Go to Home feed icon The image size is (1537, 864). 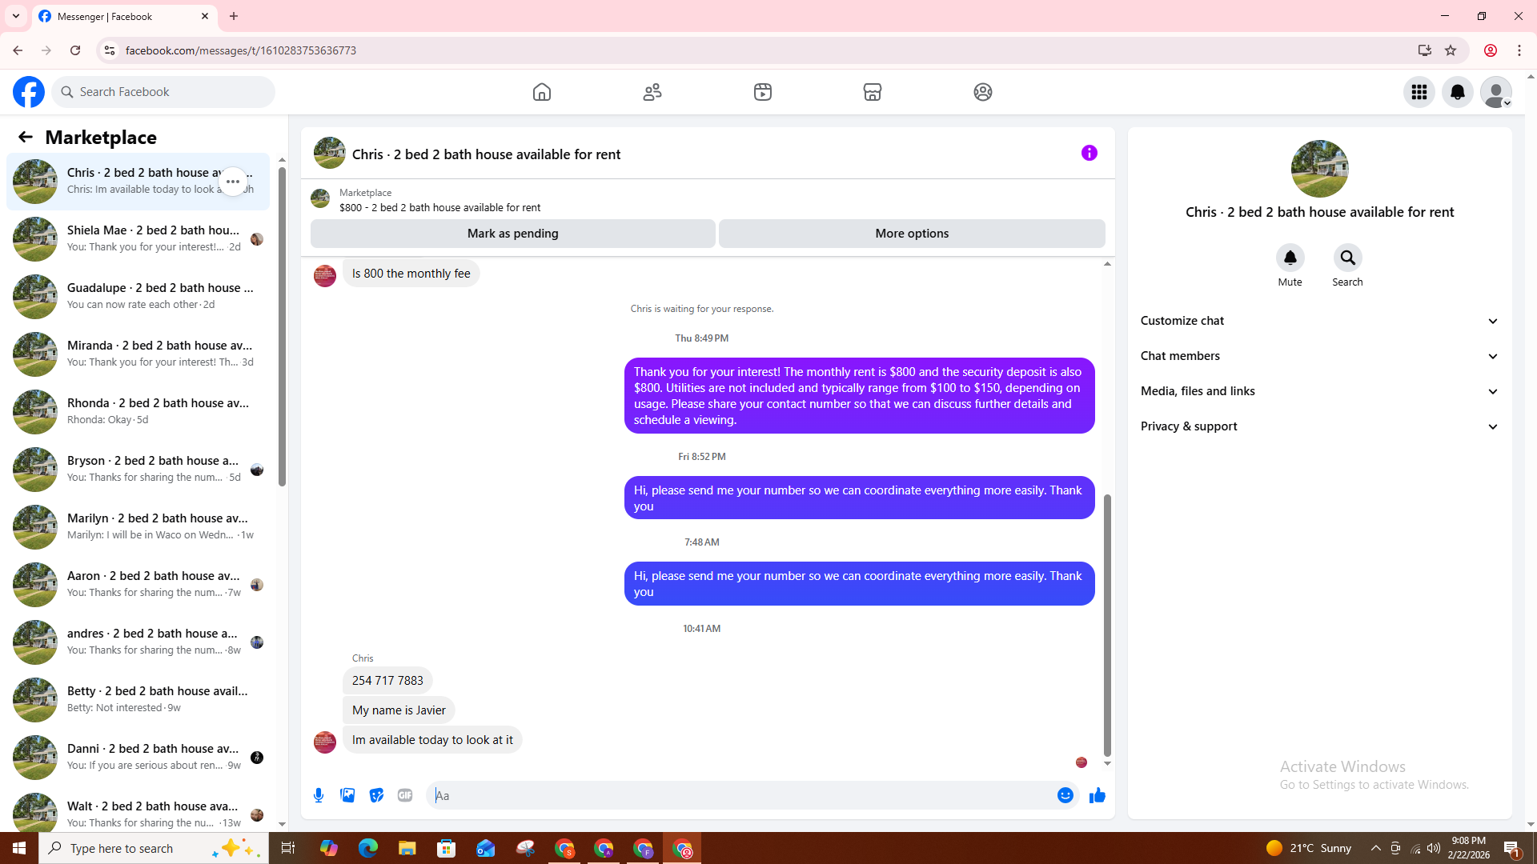point(542,92)
